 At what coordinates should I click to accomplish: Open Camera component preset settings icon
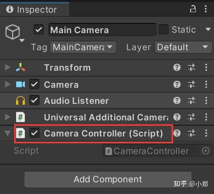click(x=192, y=84)
